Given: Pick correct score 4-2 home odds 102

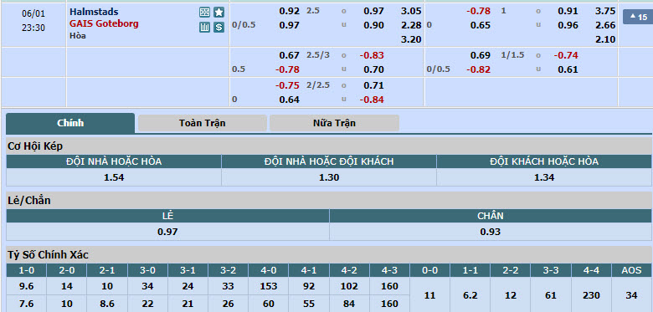Looking at the screenshot, I should coord(349,286).
